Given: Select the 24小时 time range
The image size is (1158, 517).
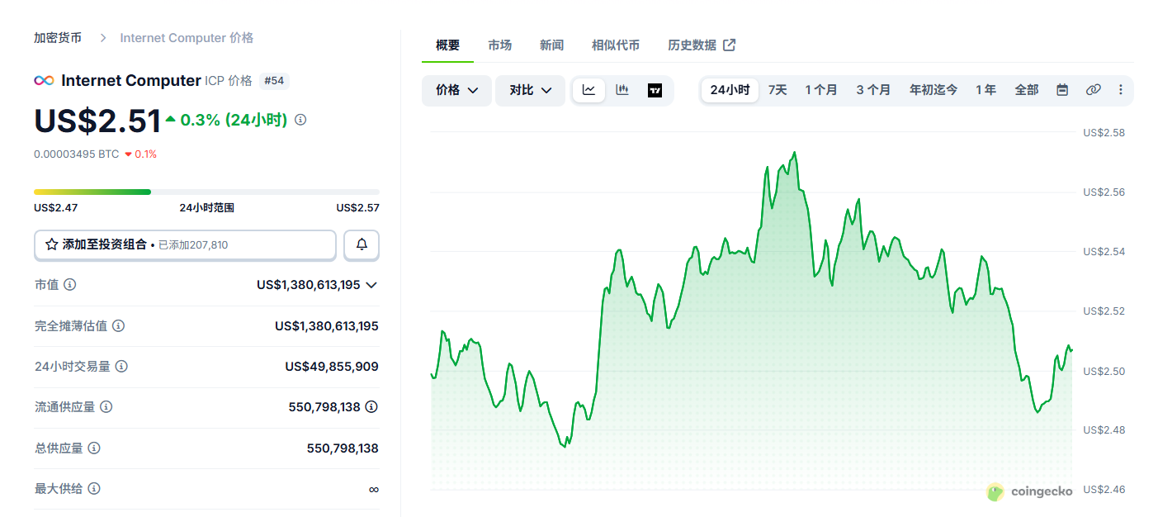Looking at the screenshot, I should coord(730,90).
